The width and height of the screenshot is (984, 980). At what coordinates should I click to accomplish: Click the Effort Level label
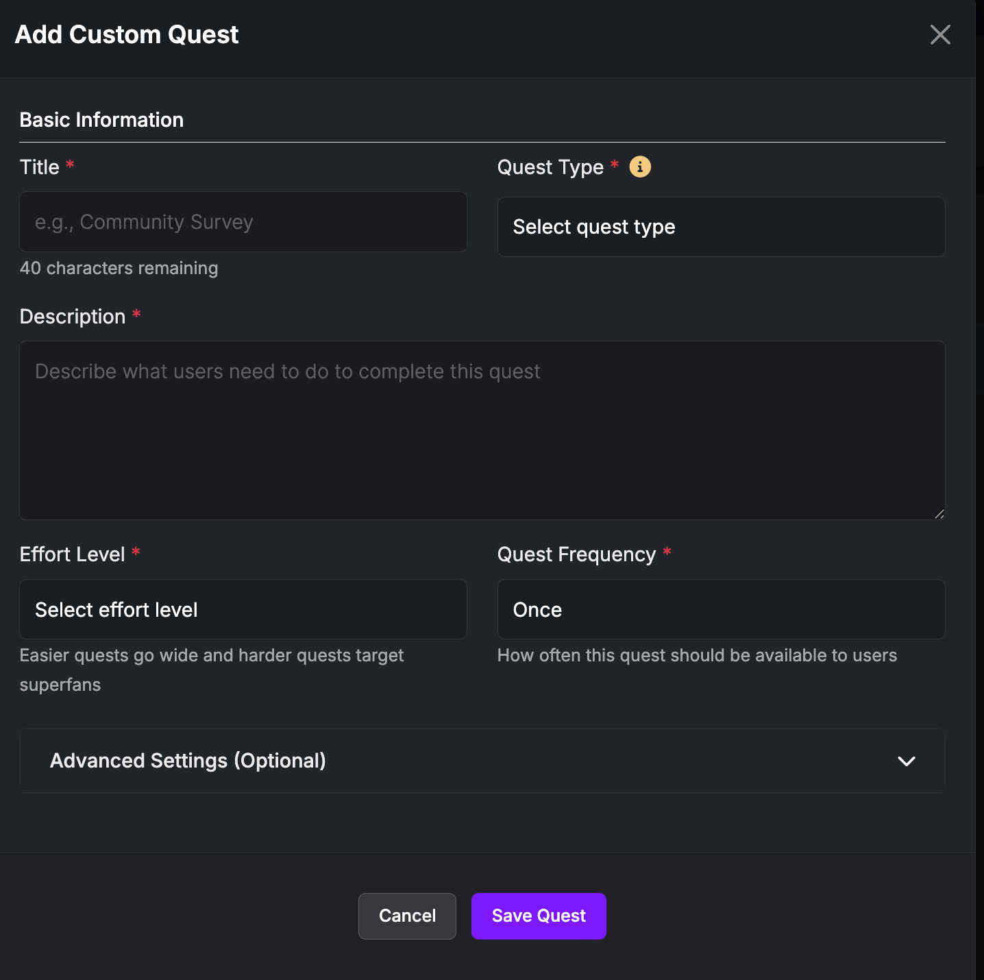click(73, 554)
